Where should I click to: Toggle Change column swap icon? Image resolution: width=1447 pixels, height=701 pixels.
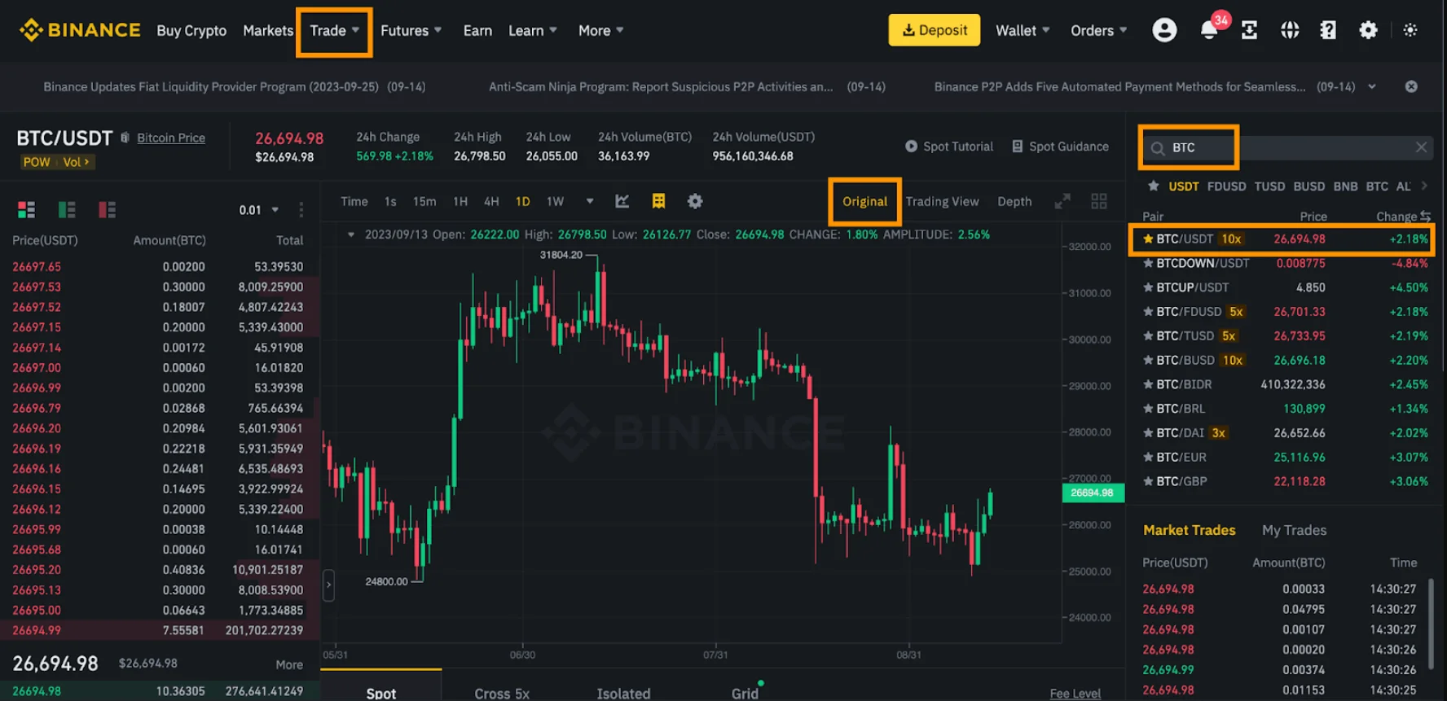(1425, 217)
